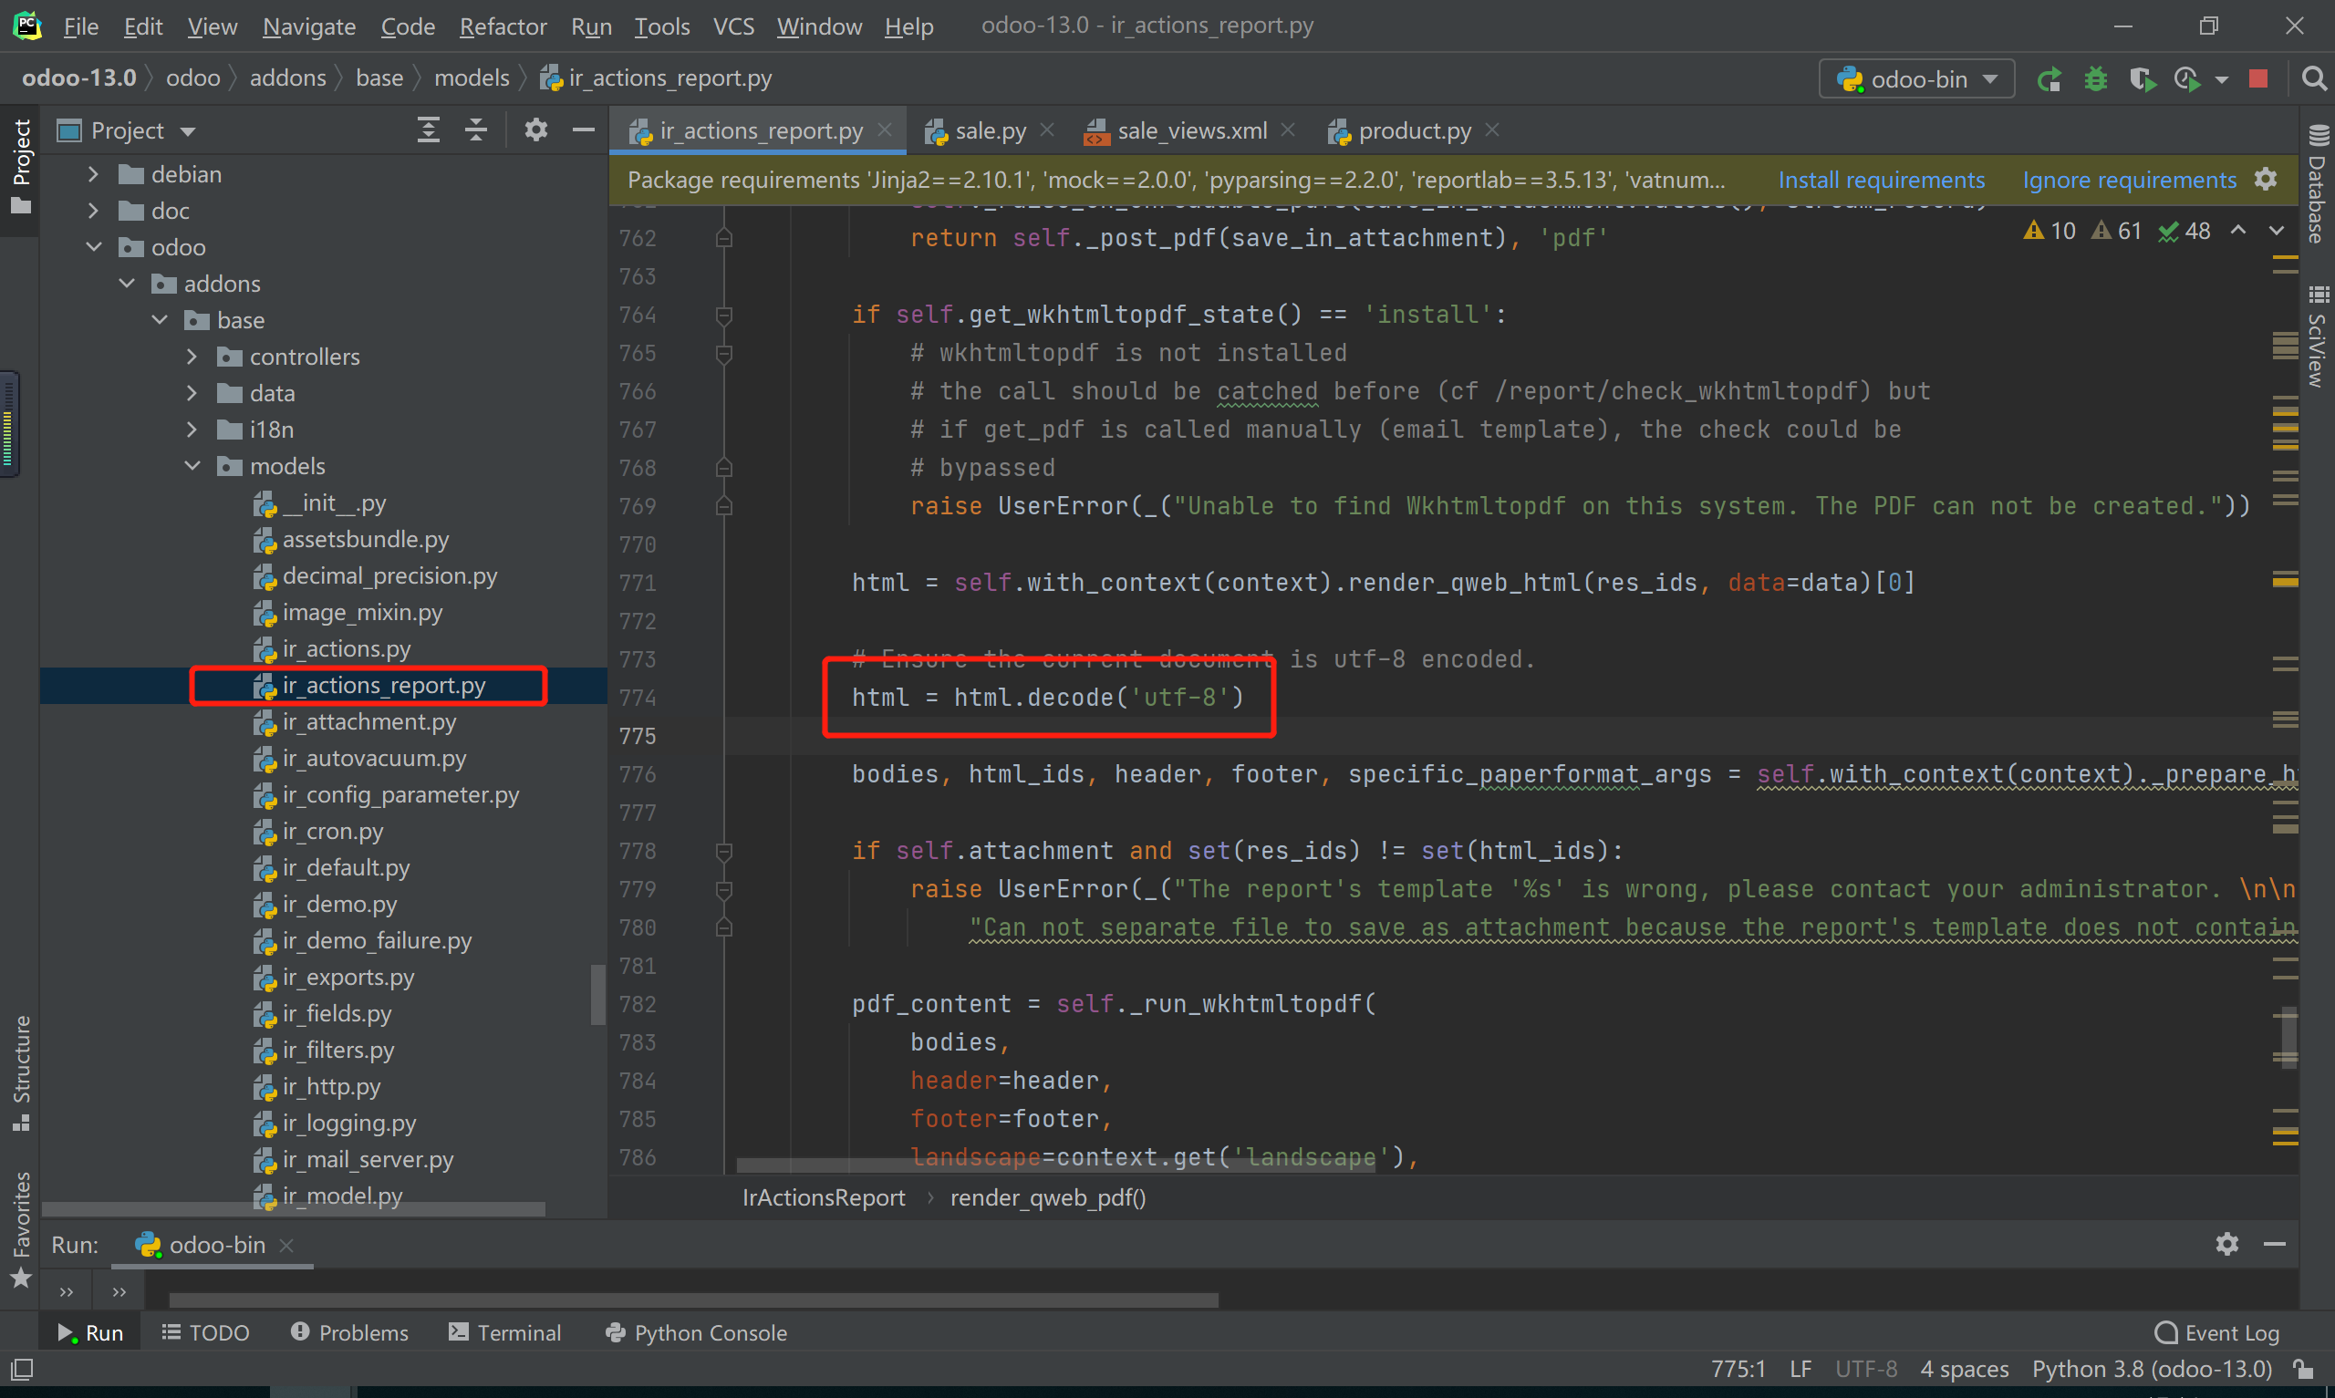Stop the running process with the red square
2335x1398 pixels.
point(2257,79)
